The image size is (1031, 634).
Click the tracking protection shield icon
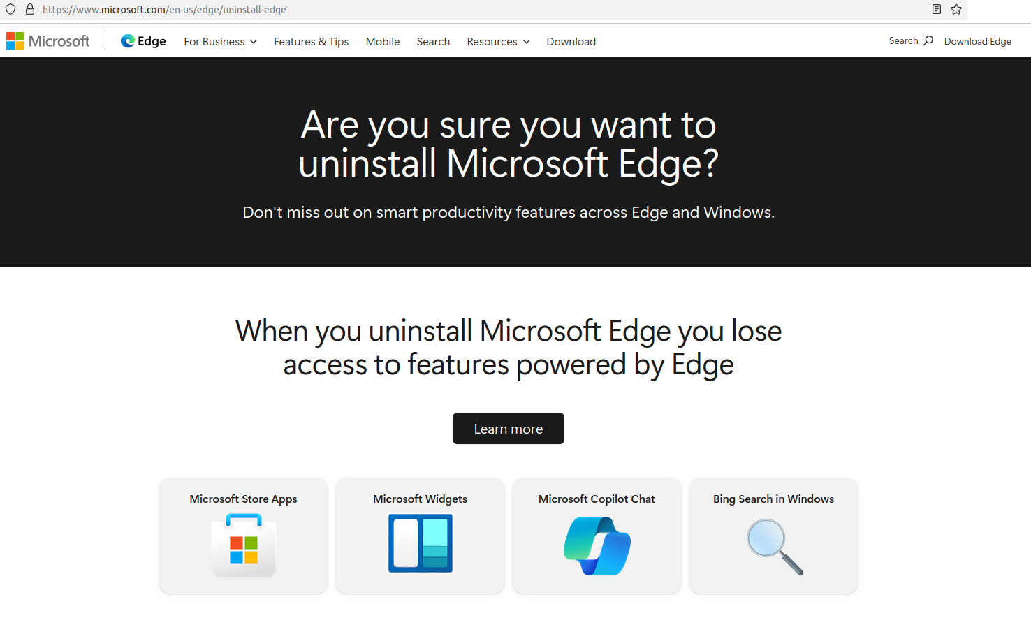click(10, 9)
